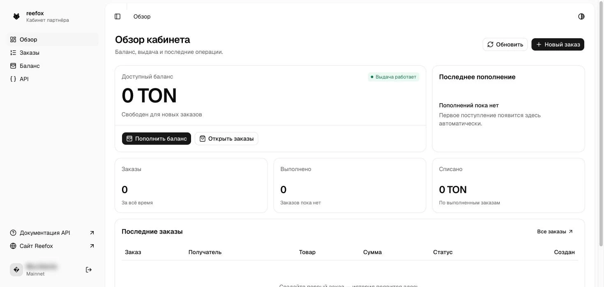Open Обзор in the sidebar
604x287 pixels.
[x=53, y=39]
